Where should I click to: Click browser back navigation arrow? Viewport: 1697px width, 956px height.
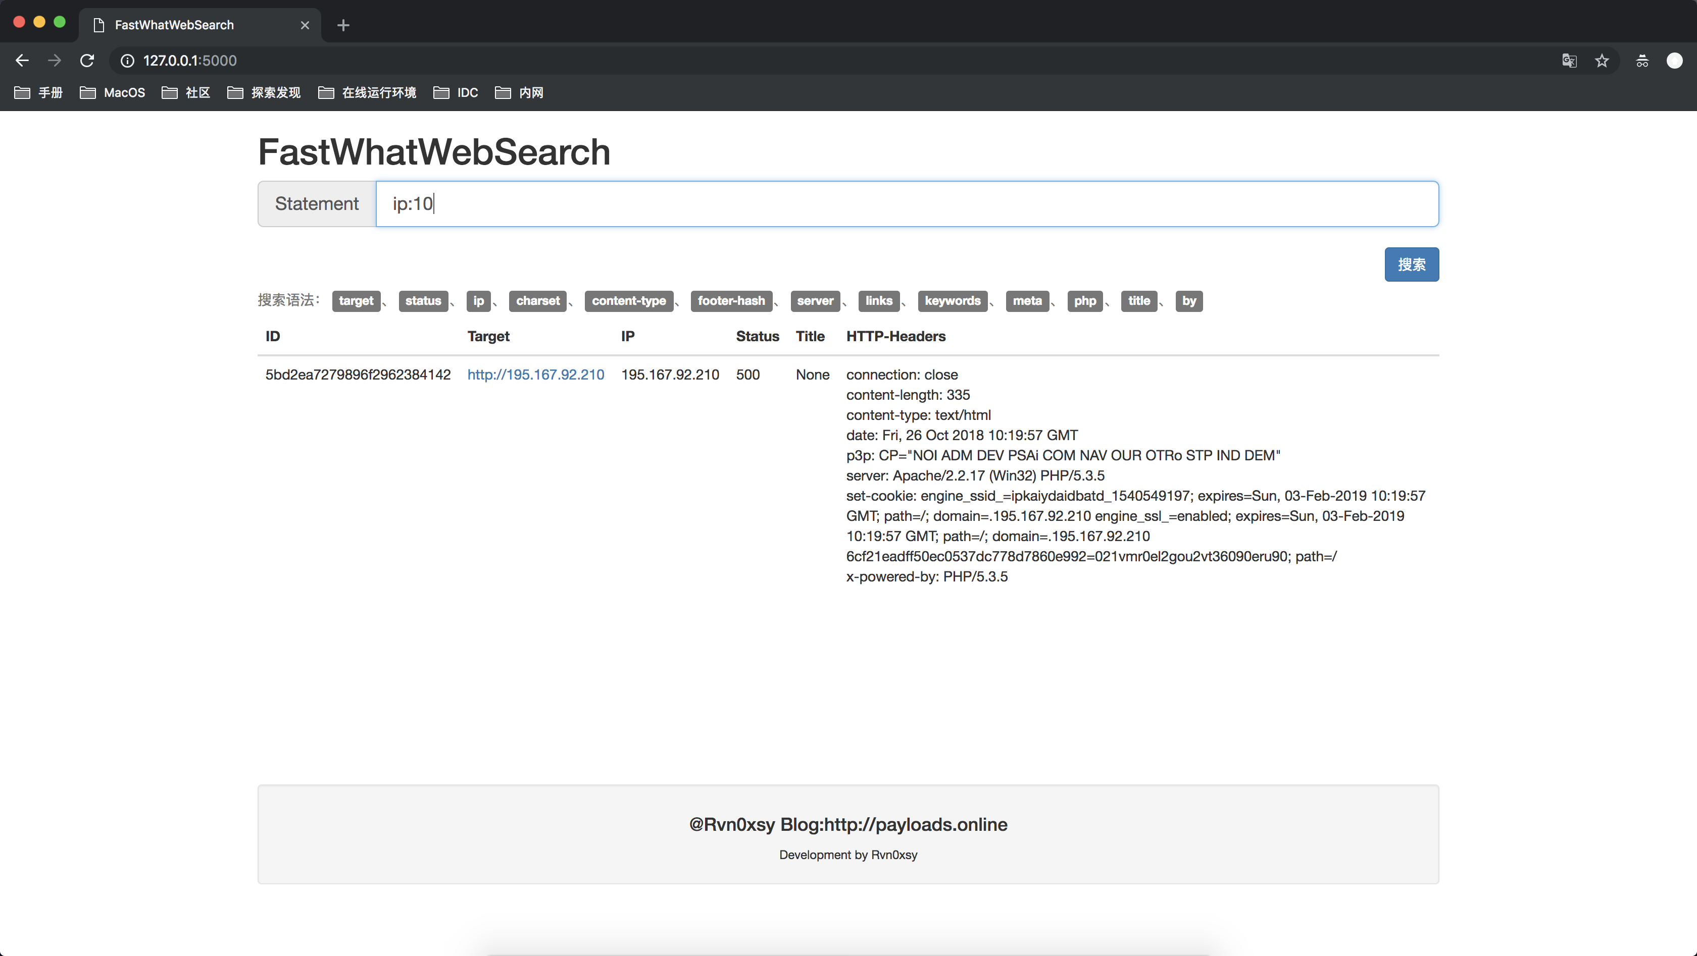tap(23, 60)
